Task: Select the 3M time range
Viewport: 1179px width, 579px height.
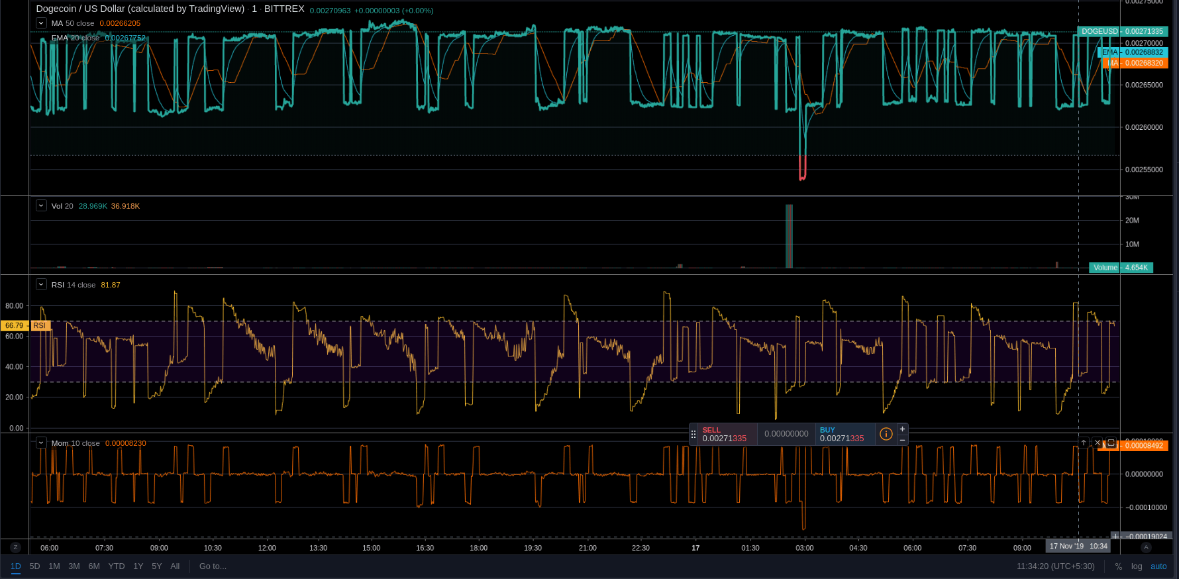Action: (74, 566)
